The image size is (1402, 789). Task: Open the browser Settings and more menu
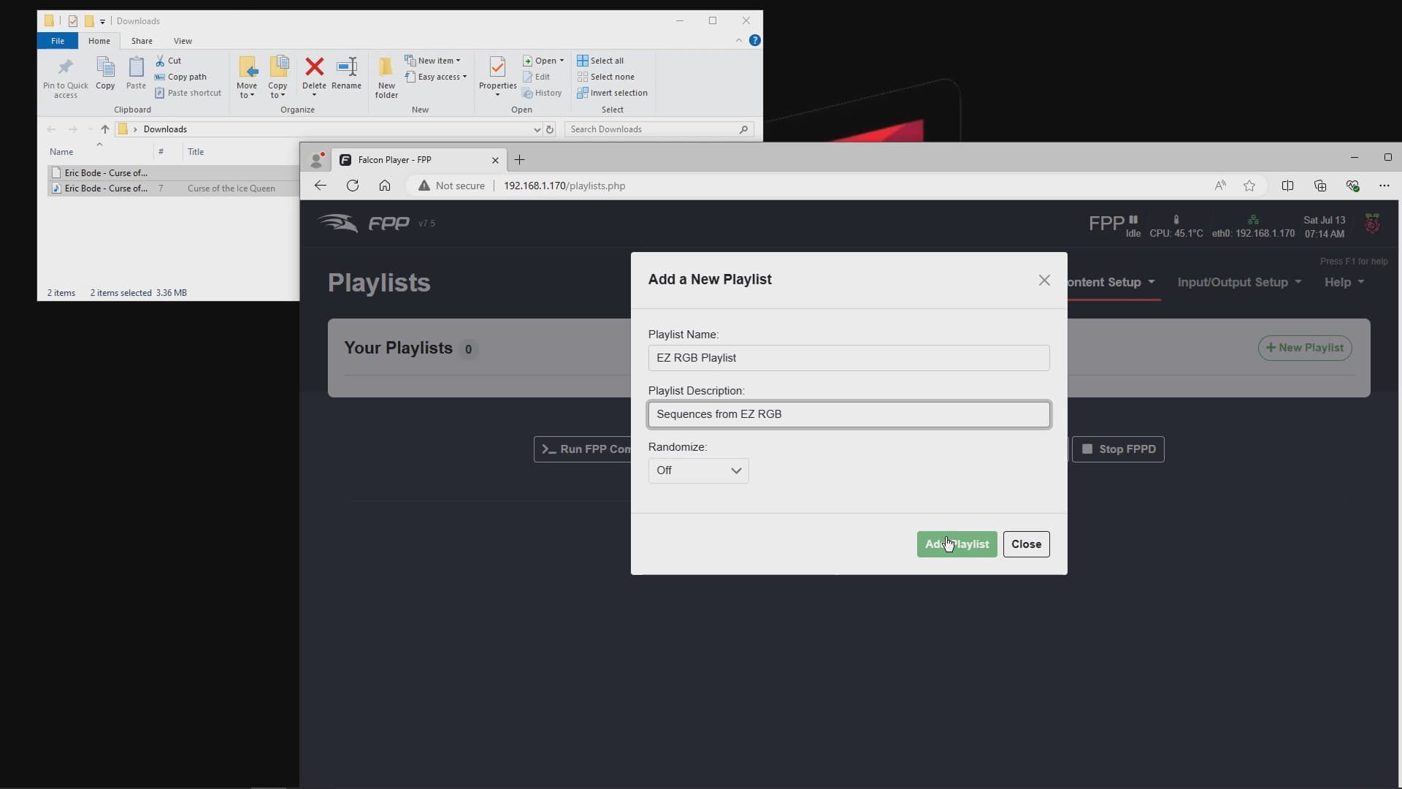click(x=1384, y=186)
